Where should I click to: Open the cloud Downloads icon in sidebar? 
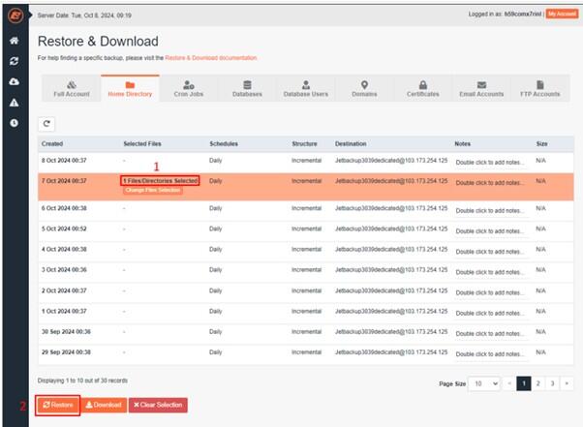15,81
